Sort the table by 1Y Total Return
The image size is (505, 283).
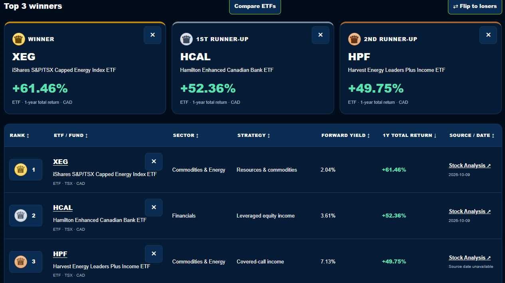410,135
